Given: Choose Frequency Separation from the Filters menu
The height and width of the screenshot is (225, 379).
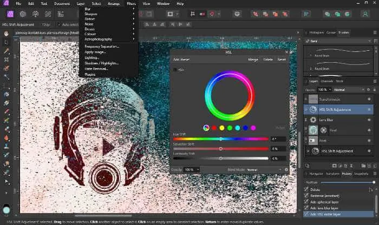Looking at the screenshot, I should (x=102, y=47).
